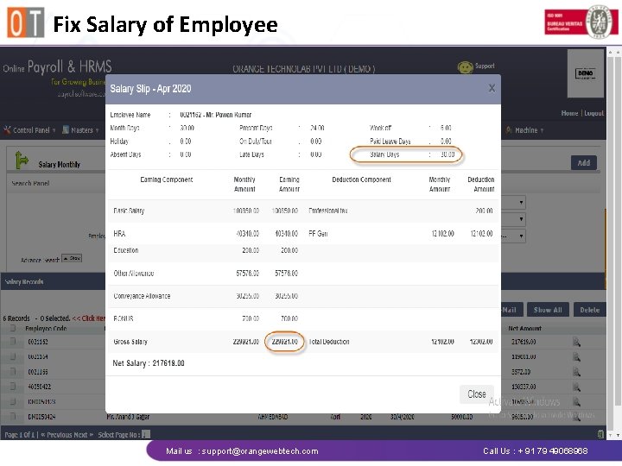
Task: Click the Basic Salary row label
Action: tap(129, 211)
